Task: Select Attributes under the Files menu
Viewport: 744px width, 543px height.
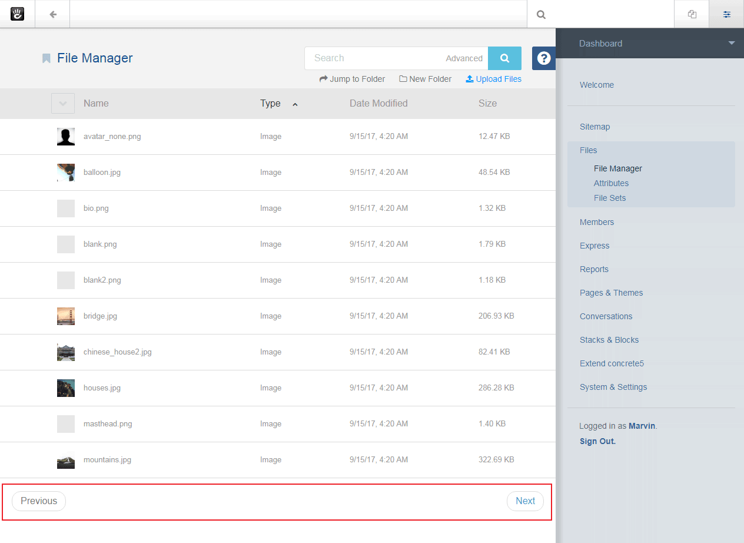Action: tap(611, 183)
